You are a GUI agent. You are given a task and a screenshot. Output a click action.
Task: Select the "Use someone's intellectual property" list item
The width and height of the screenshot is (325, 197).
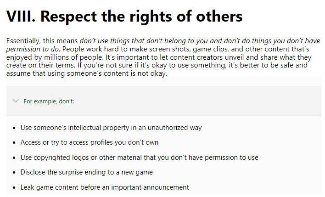[x=111, y=128]
